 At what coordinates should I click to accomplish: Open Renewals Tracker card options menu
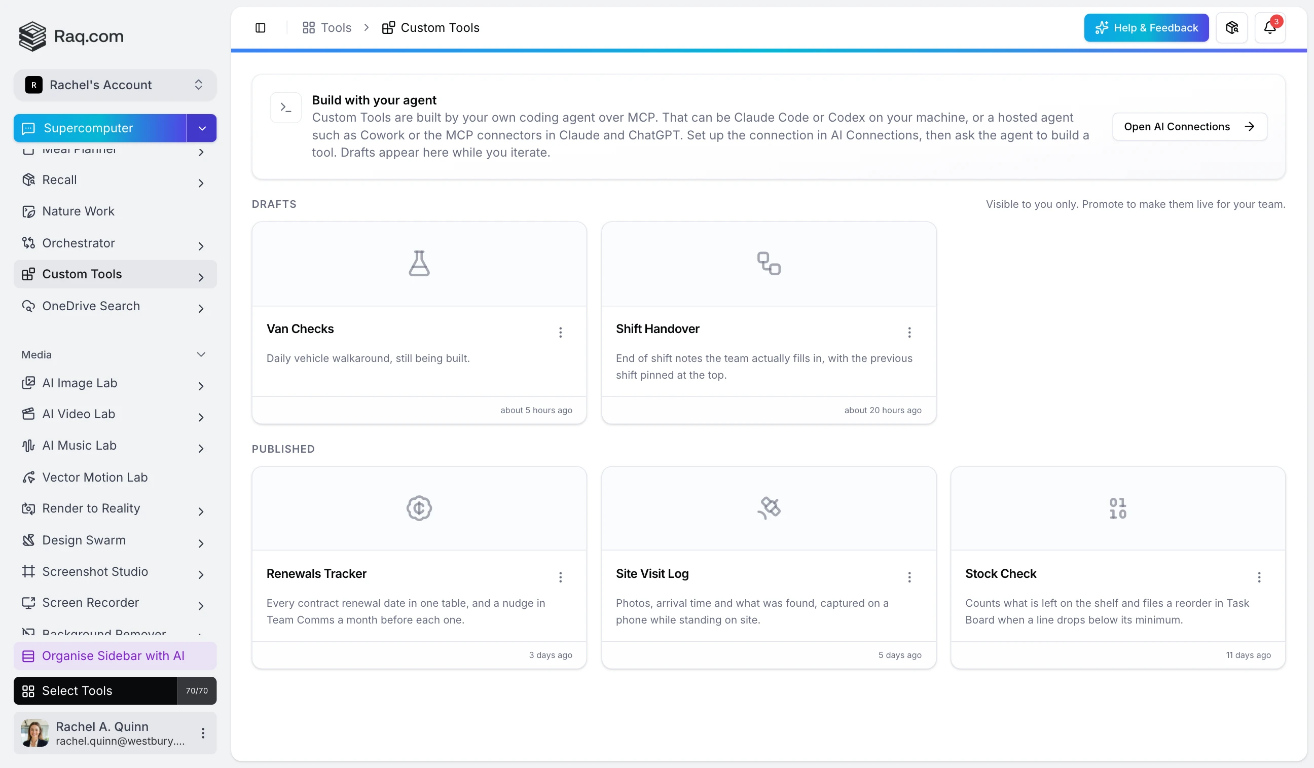click(x=560, y=577)
